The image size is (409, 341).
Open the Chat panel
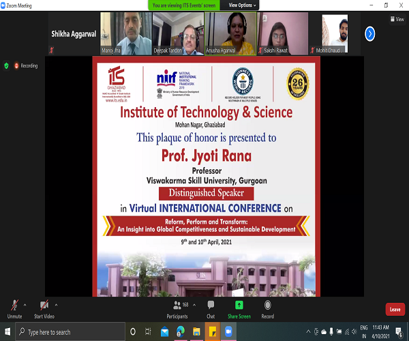tap(211, 310)
